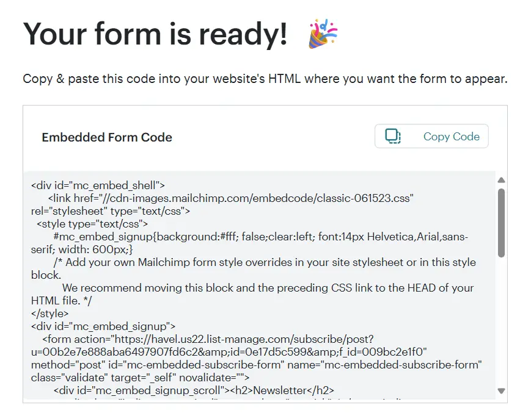Click the copy & paste instruction sentence
The image size is (520, 413).
(265, 79)
